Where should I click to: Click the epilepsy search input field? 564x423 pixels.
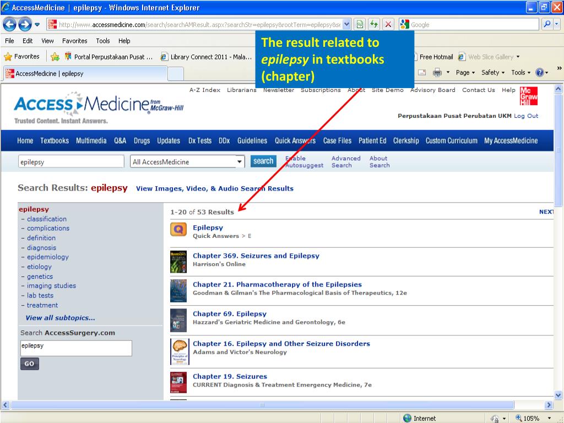click(x=71, y=161)
